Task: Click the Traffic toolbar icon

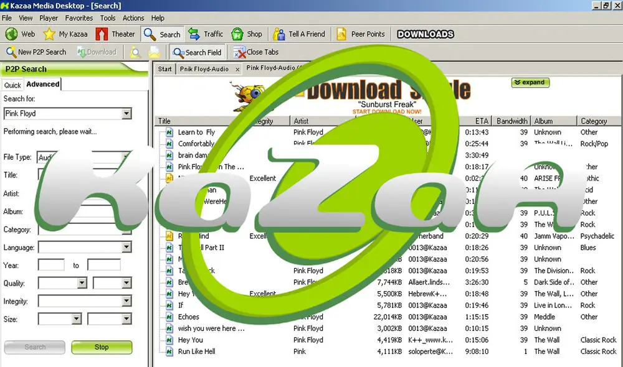Action: point(206,34)
